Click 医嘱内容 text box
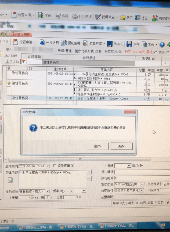 click(52, 179)
